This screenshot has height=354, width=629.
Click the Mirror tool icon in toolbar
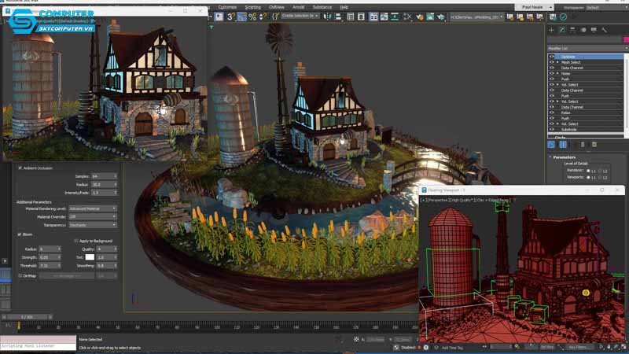(328, 17)
